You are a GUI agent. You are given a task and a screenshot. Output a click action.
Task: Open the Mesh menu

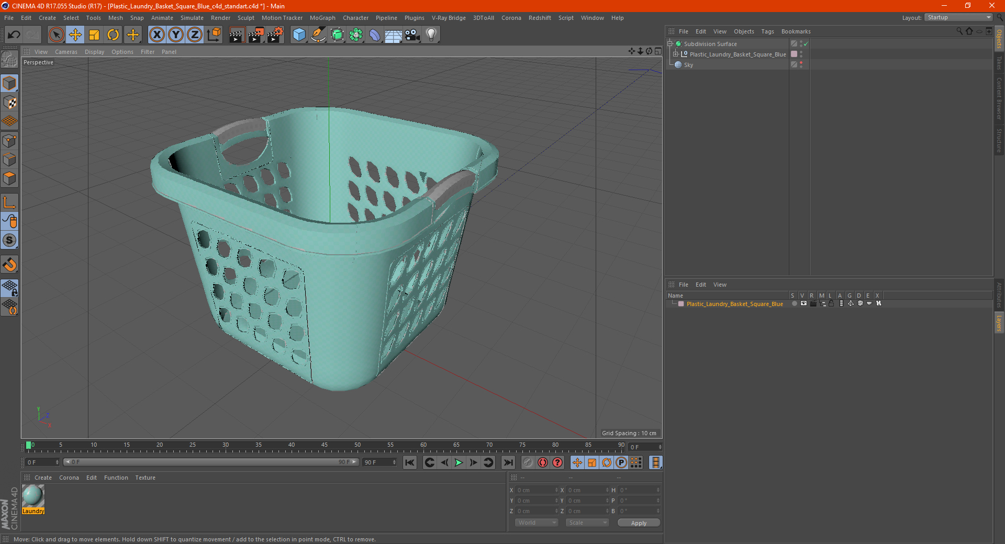tap(115, 18)
